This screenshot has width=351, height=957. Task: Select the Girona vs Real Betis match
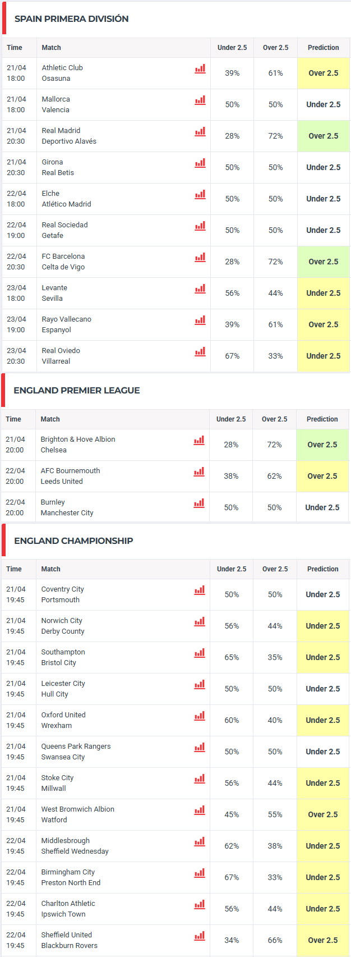[x=58, y=167]
